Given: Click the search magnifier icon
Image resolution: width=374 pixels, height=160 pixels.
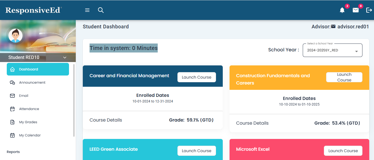Looking at the screenshot, I should tap(101, 10).
